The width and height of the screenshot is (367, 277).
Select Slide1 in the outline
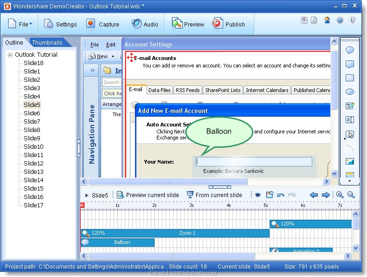(32, 71)
